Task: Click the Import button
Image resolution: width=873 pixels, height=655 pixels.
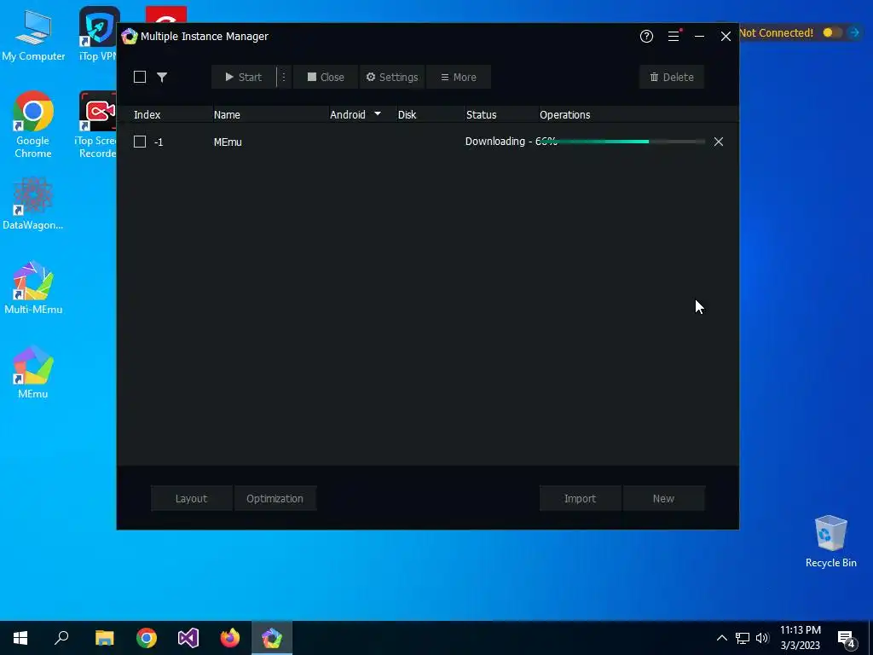Action: coord(580,498)
